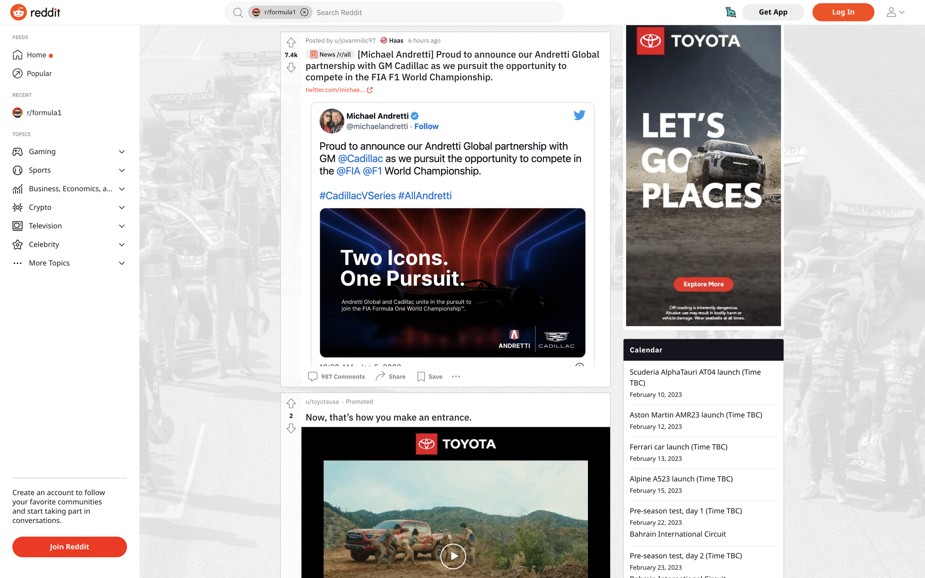Open the u/jovanmilic97 profile link
Screen dimensions: 925x578
tap(355, 41)
